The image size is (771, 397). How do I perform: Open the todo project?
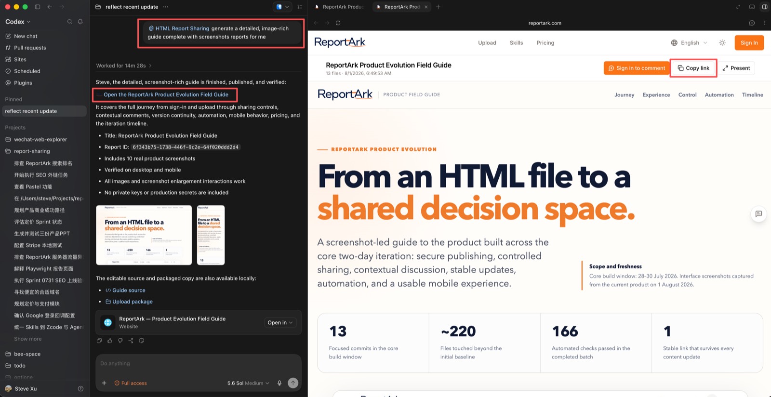click(x=20, y=366)
